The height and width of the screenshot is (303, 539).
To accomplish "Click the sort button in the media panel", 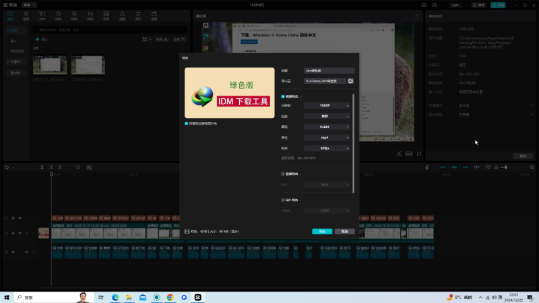I will (162, 40).
